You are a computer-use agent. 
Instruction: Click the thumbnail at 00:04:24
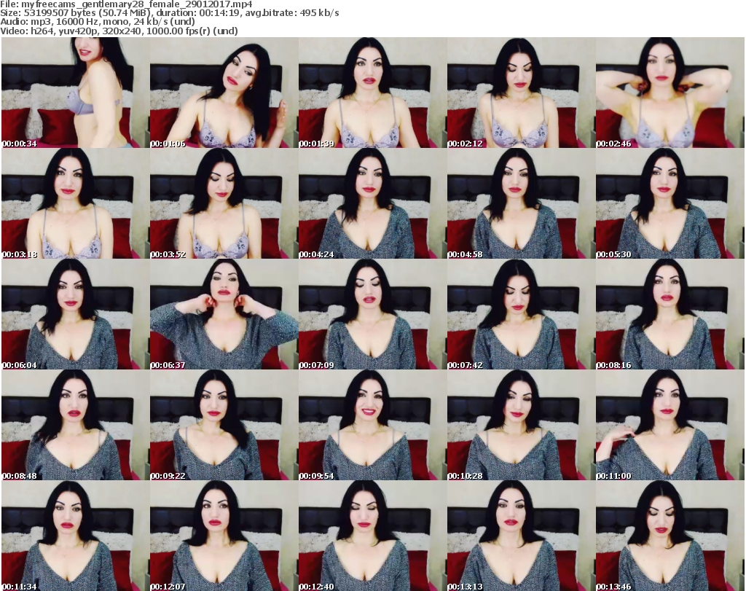coord(372,203)
